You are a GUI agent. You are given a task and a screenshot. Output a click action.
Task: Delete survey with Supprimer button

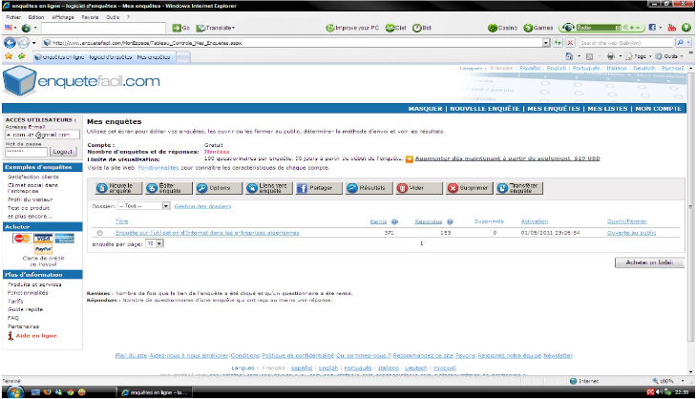coord(470,188)
